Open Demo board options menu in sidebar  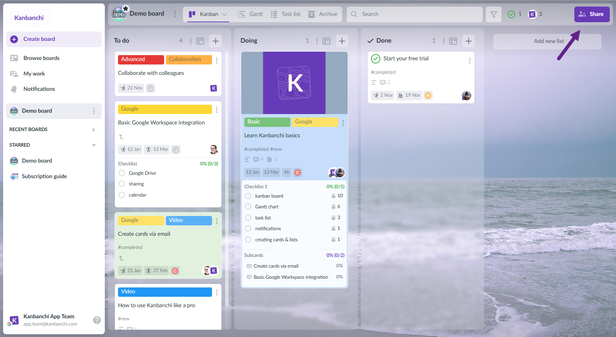[x=94, y=111]
